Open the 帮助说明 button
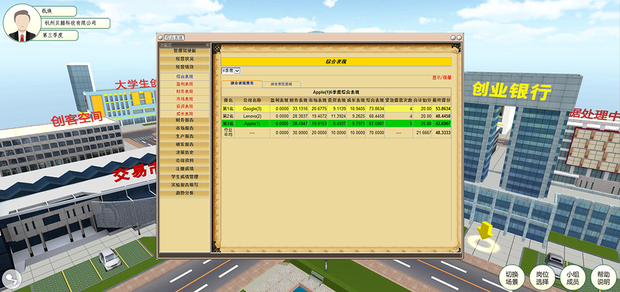Screen dimensions: 620x292 603,278
